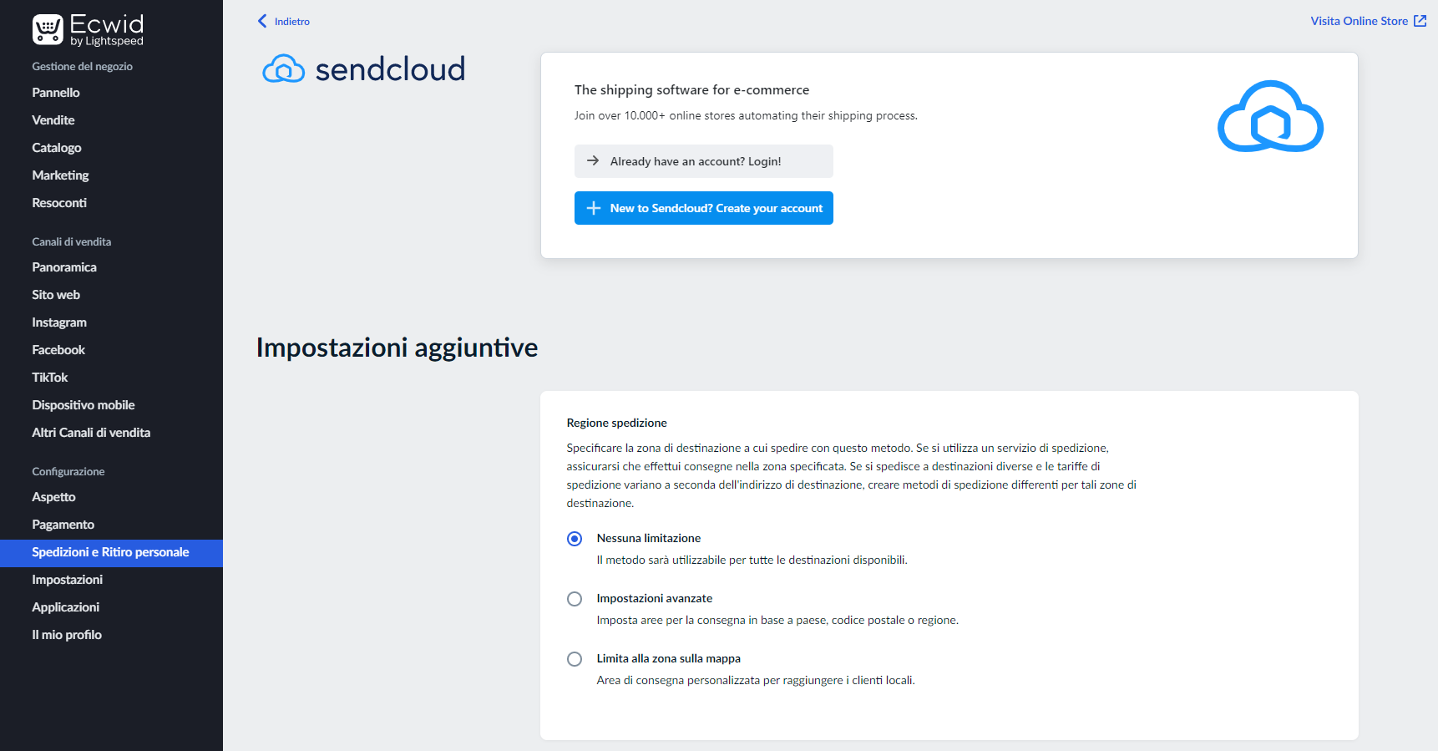Click the Configurazione section label
This screenshot has height=751, width=1438.
[x=68, y=472]
